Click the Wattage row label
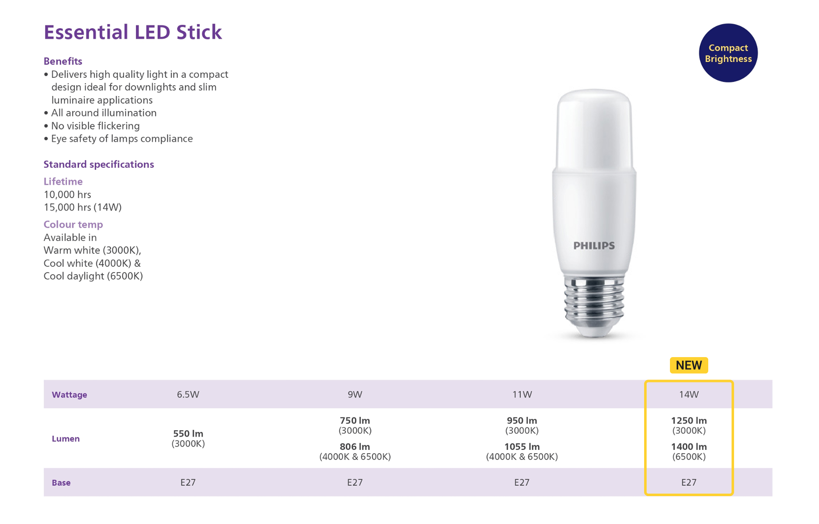 click(69, 395)
